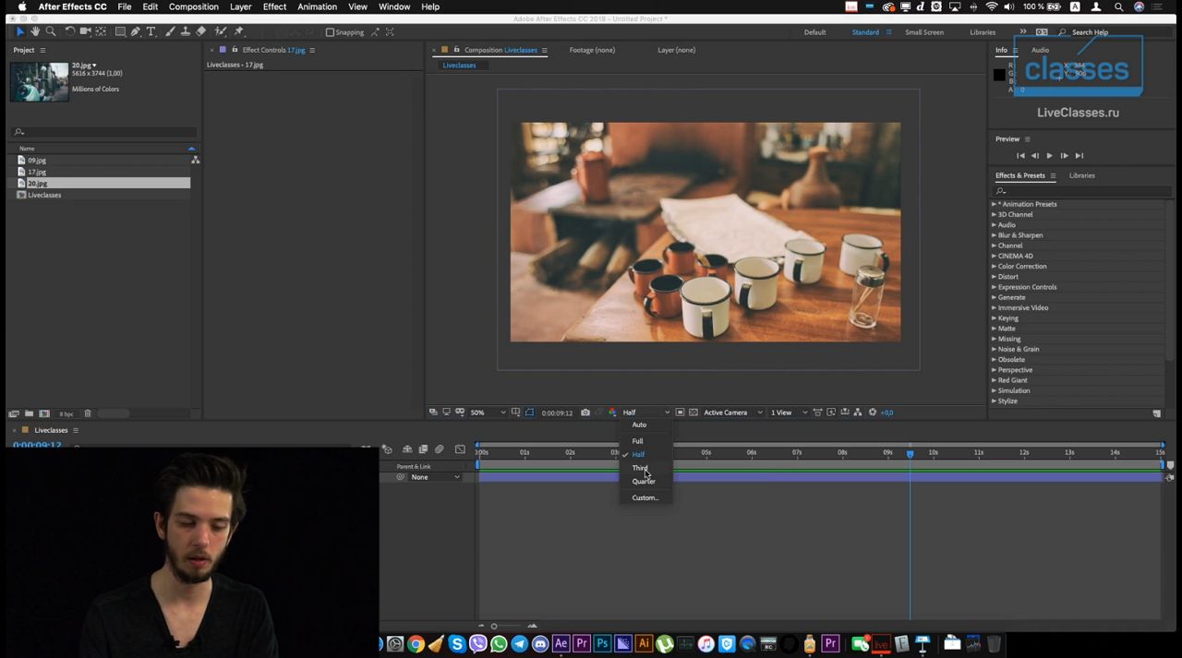This screenshot has width=1182, height=658.
Task: Select Quarter resolution from the open menu
Action: pos(644,481)
